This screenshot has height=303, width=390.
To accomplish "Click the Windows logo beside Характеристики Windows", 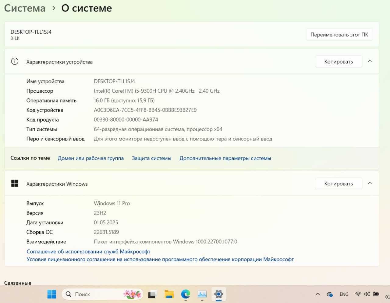I will pyautogui.click(x=15, y=183).
